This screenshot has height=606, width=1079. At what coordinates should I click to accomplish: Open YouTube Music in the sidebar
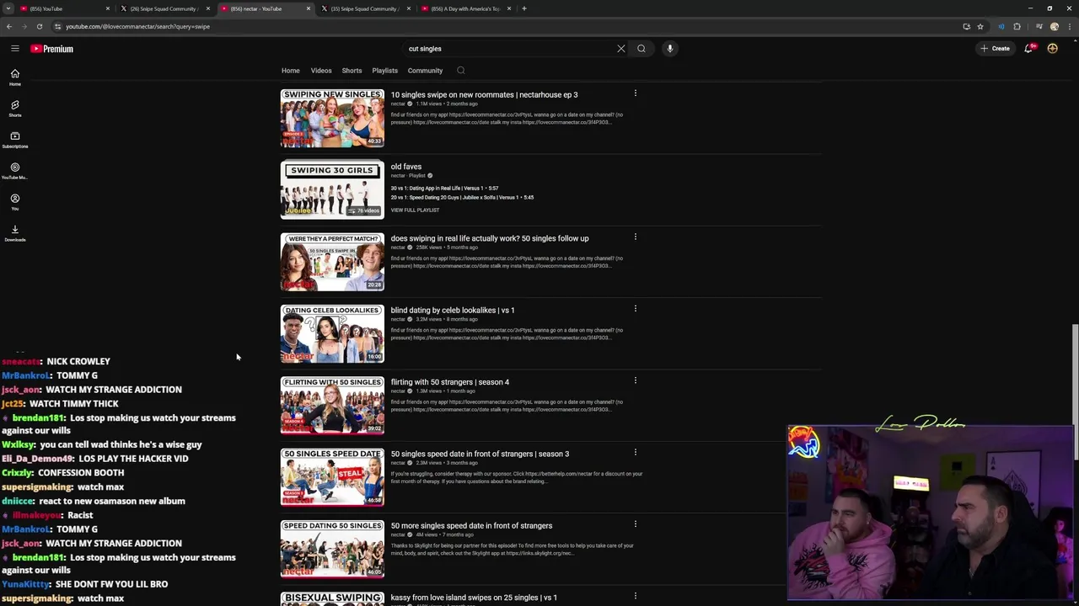[14, 171]
